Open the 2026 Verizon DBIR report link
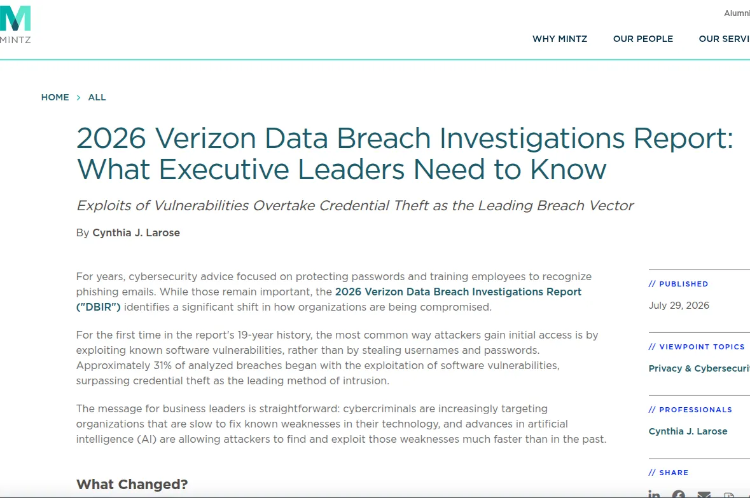Image resolution: width=750 pixels, height=498 pixels. pos(329,299)
